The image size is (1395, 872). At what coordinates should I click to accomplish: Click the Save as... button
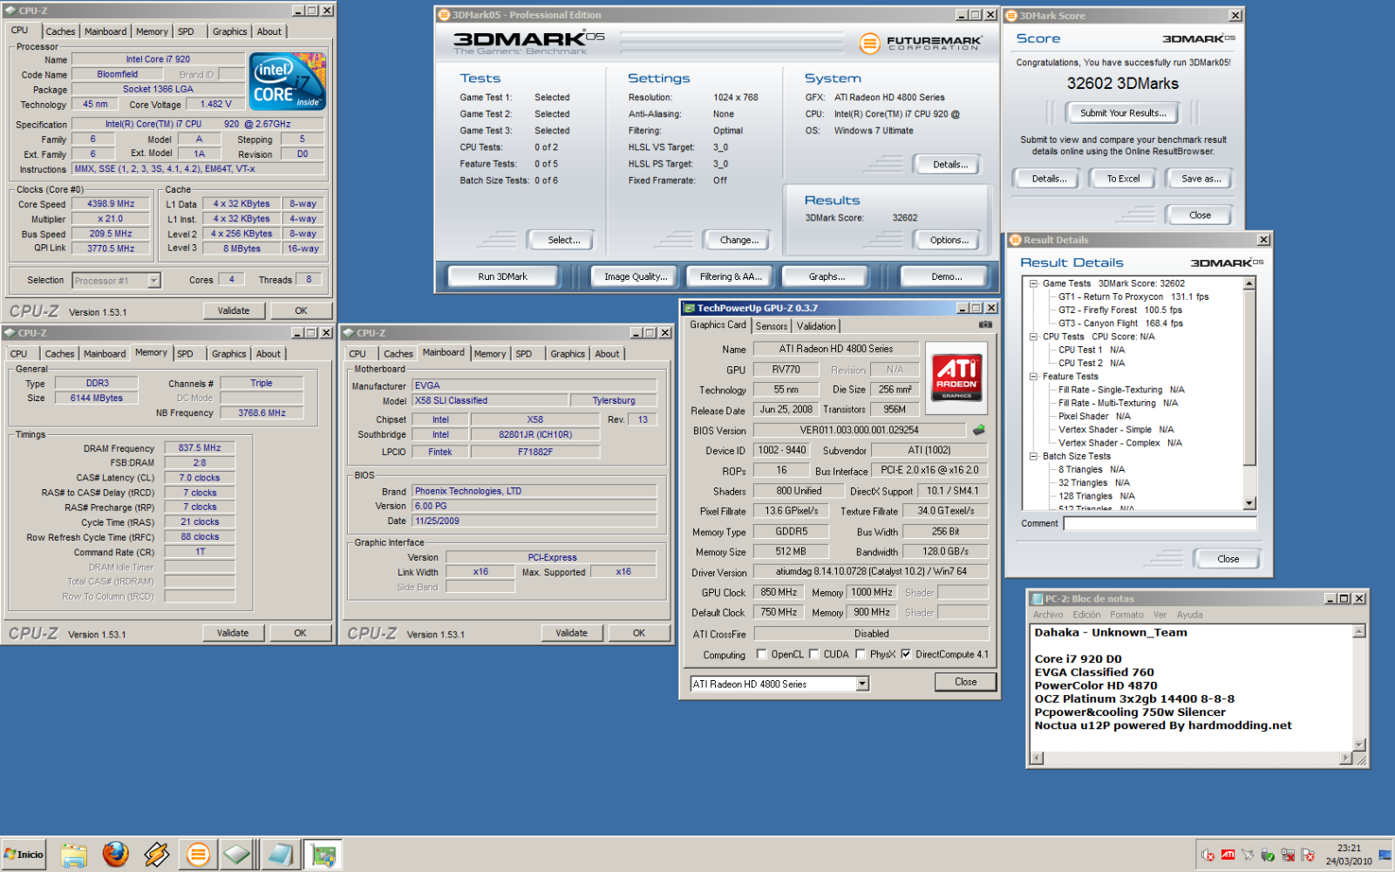[1201, 179]
